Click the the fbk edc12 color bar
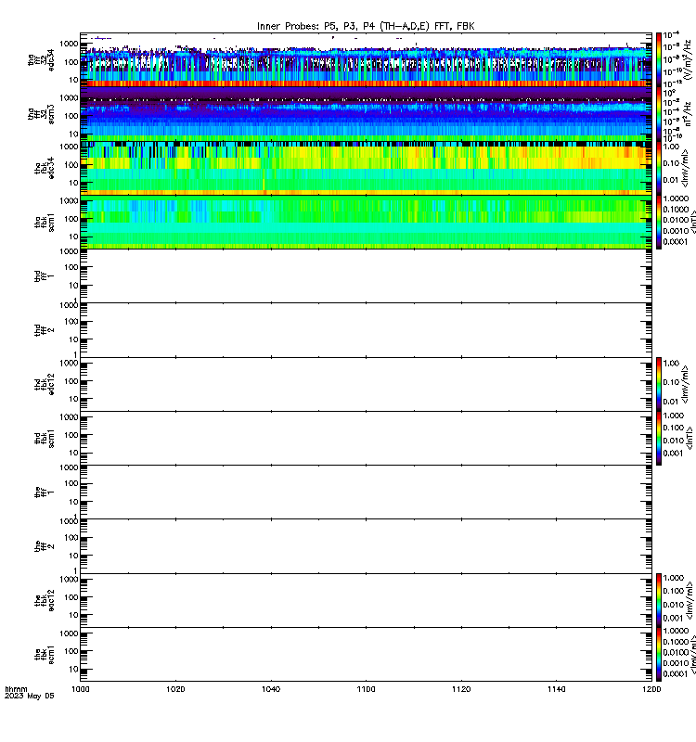The width and height of the screenshot is (696, 742). (x=659, y=600)
